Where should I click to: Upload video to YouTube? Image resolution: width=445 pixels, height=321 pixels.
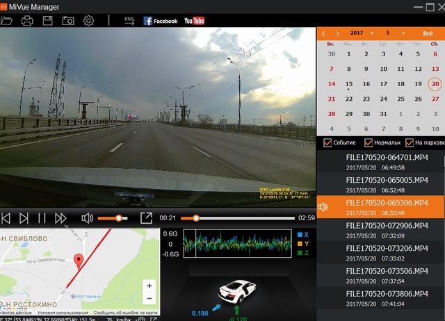[x=195, y=21]
